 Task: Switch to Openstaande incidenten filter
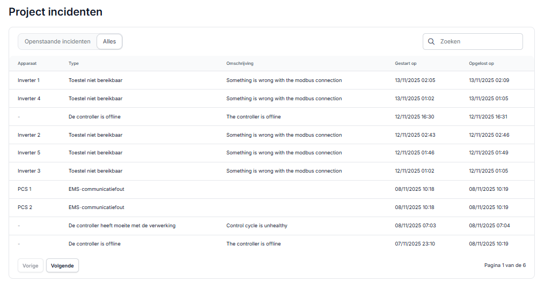click(x=57, y=42)
